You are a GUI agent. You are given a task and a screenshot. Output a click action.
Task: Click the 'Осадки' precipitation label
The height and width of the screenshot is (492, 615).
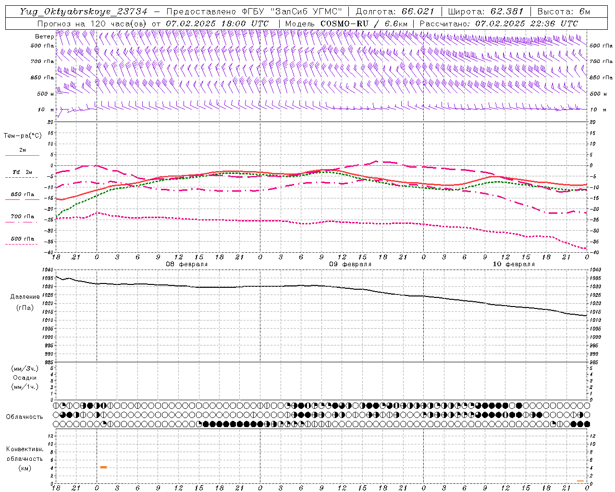click(x=25, y=378)
